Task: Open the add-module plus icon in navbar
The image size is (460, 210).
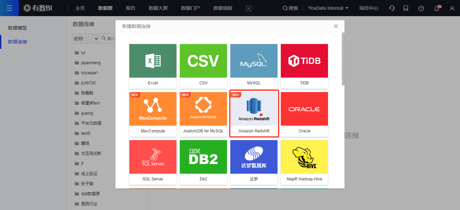Action: click(x=249, y=8)
